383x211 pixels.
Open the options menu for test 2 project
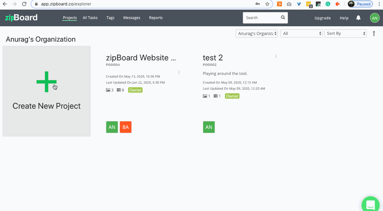pyautogui.click(x=276, y=56)
